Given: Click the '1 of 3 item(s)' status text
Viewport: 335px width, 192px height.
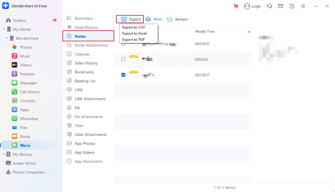Looking at the screenshot, I should point(225,188).
